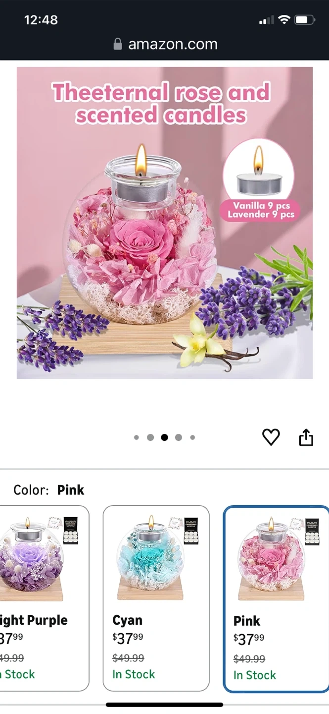The width and height of the screenshot is (329, 714).
Task: Go to fourth image carousel dot
Action: pyautogui.click(x=179, y=437)
